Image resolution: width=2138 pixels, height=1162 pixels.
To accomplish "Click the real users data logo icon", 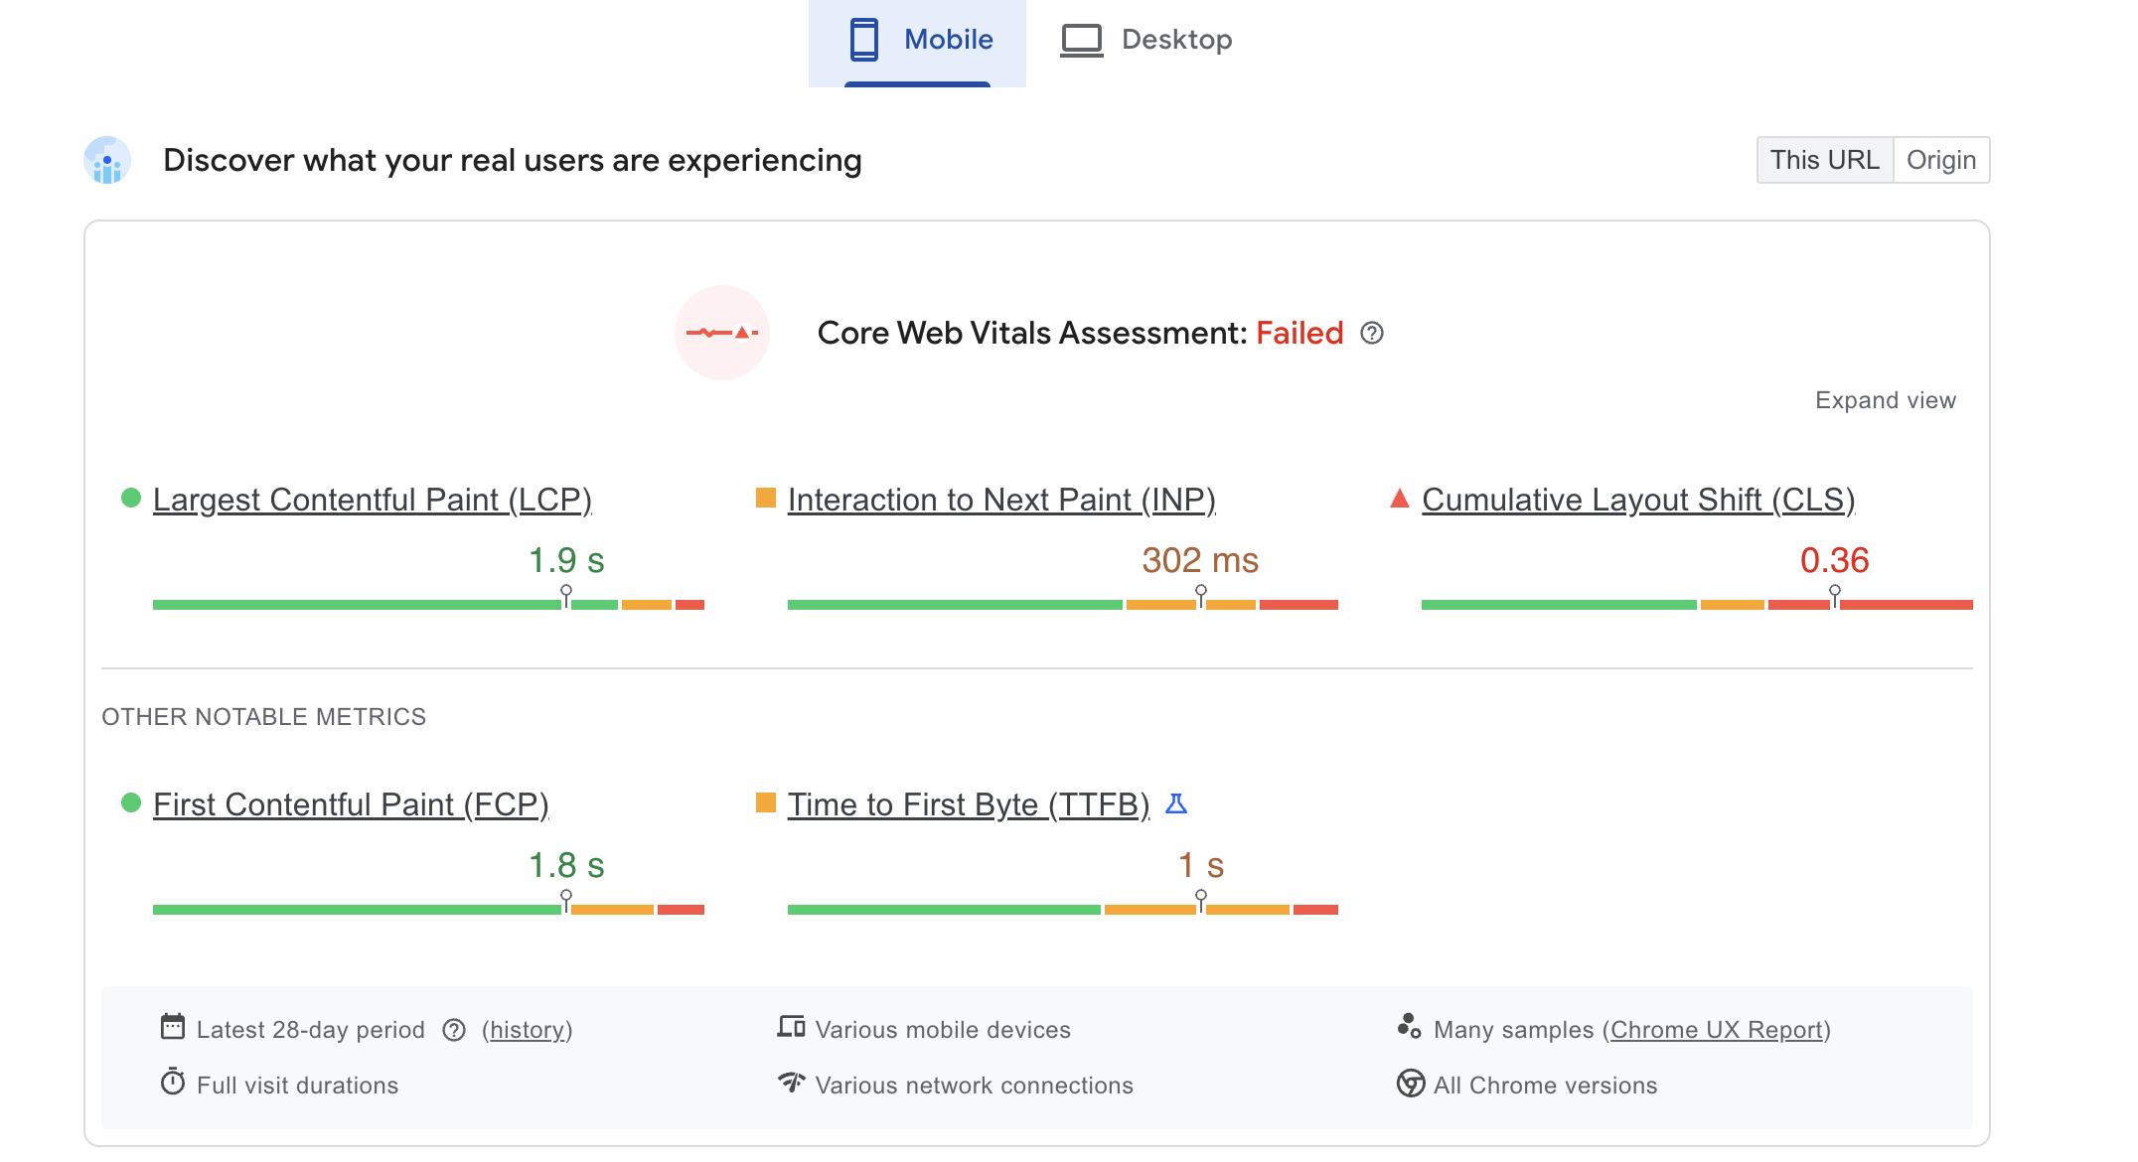I will coord(107,161).
